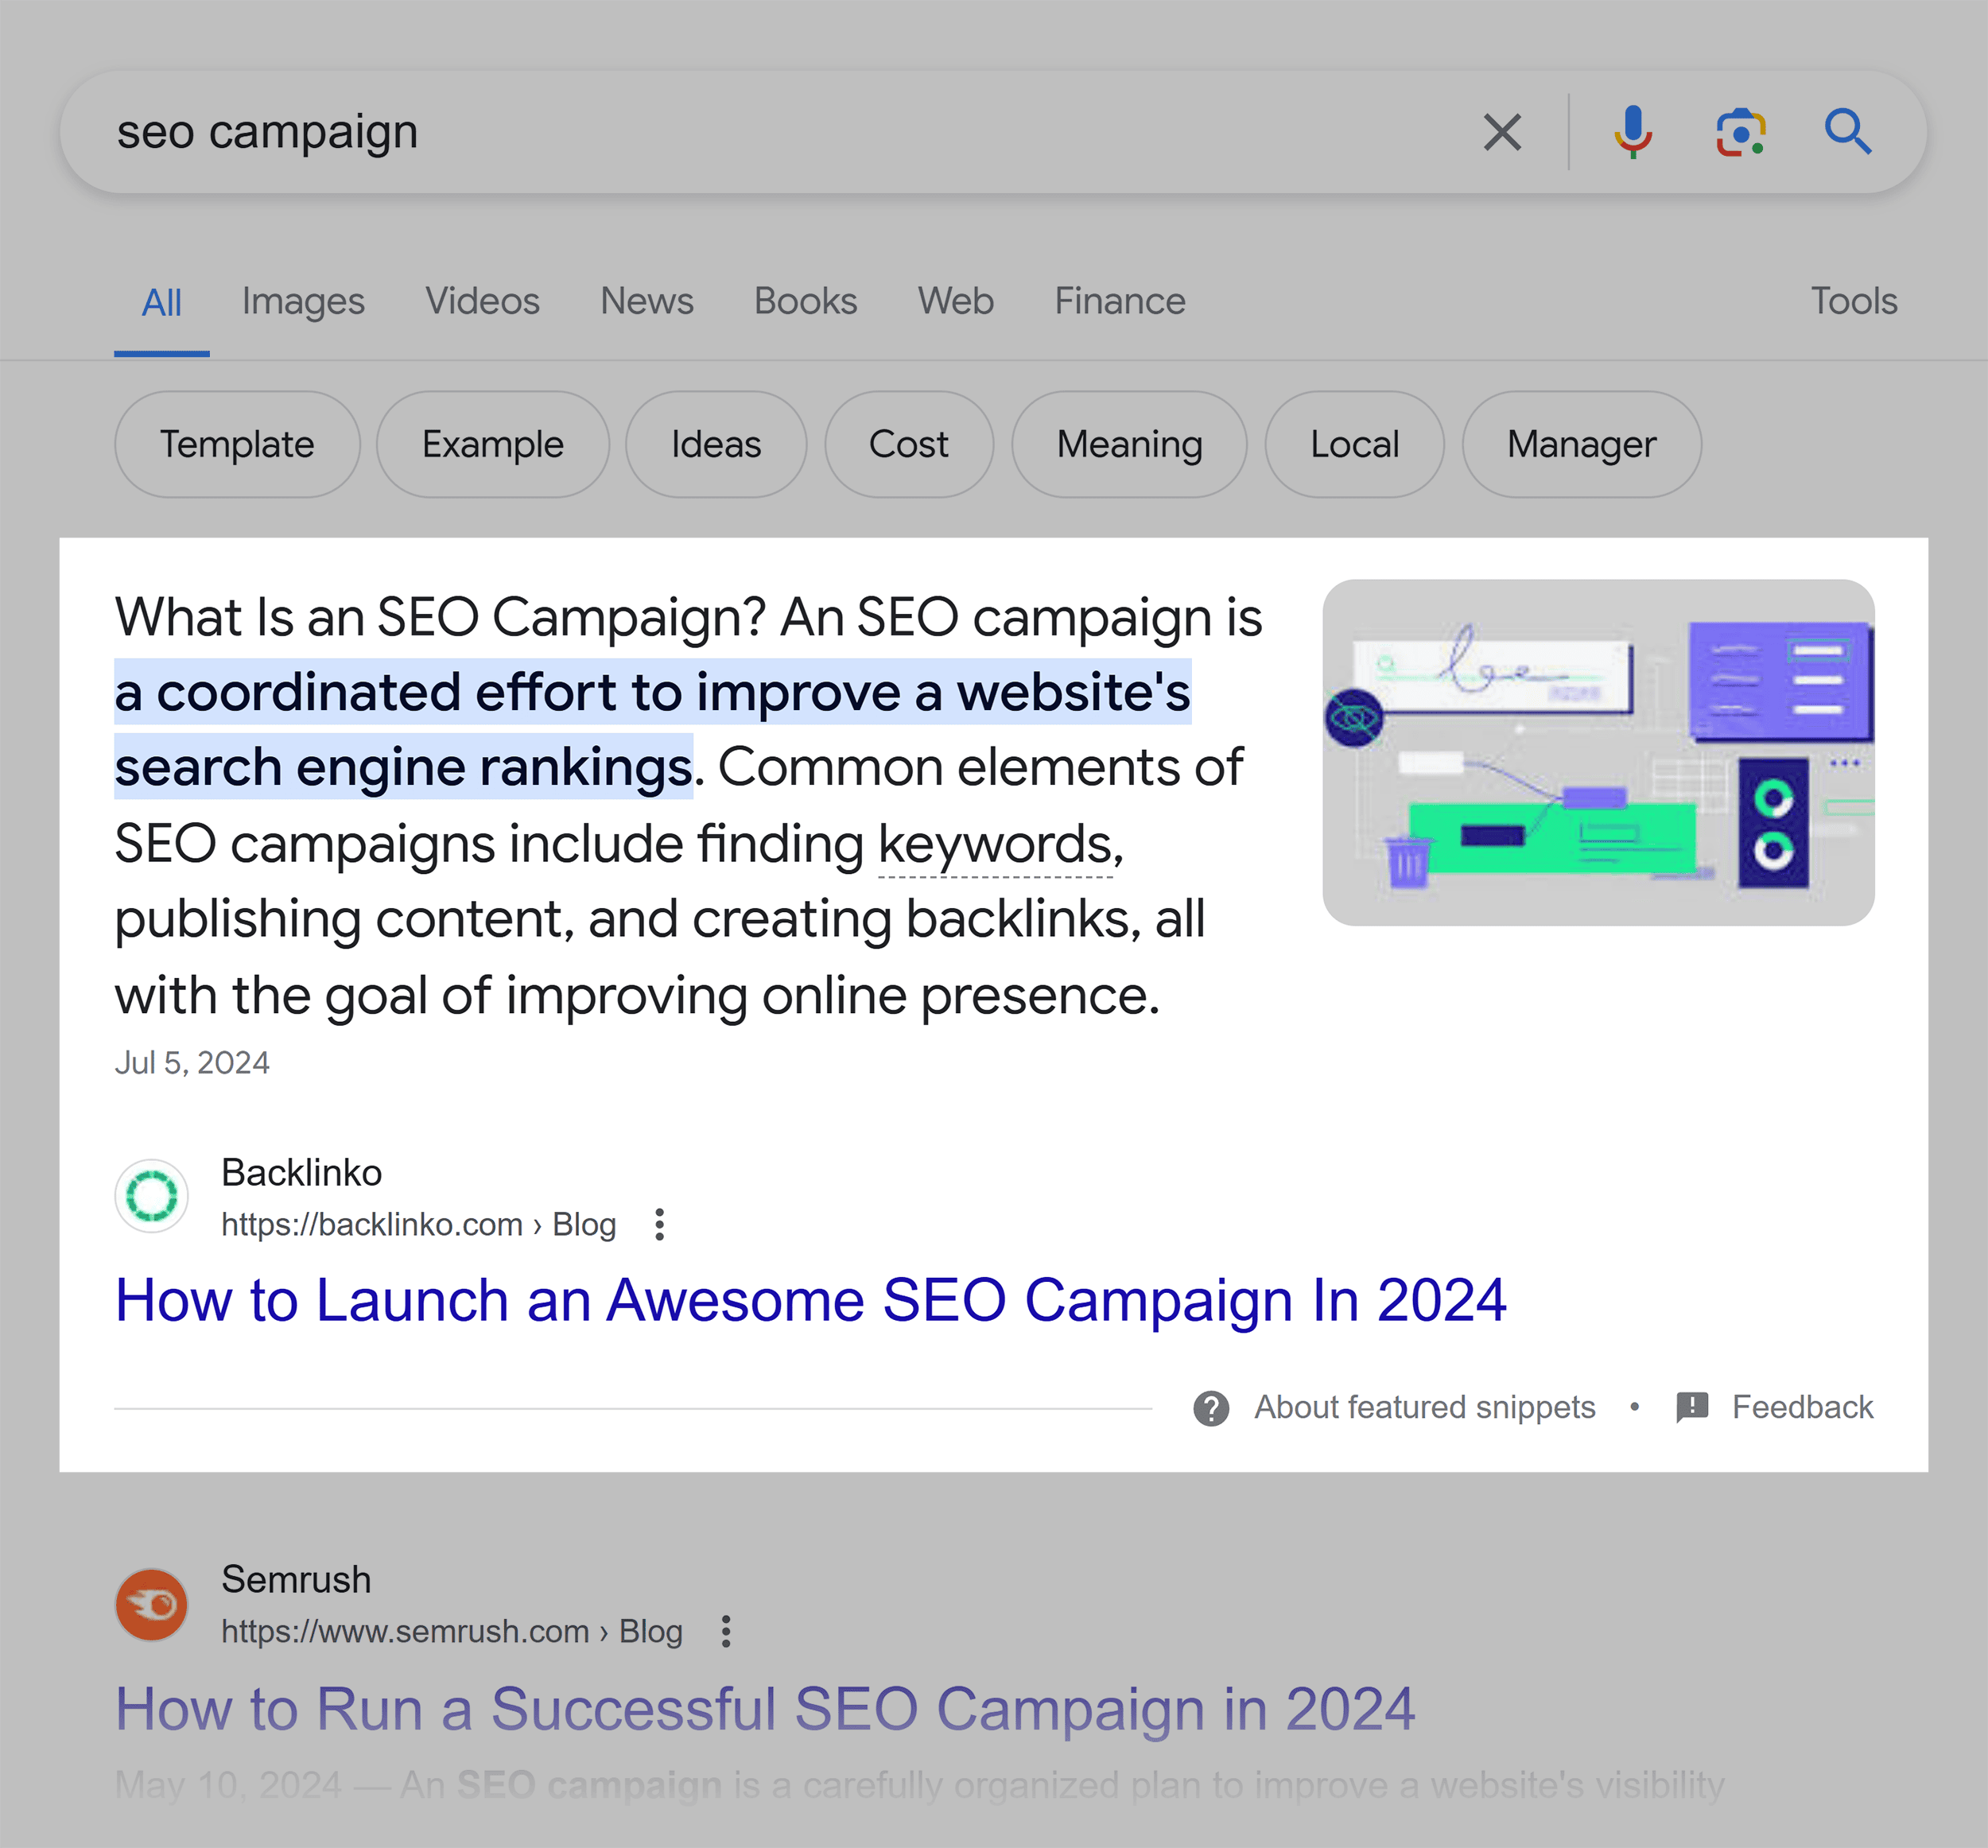Switch to the Finance tab
The height and width of the screenshot is (1848, 1988).
point(1120,302)
